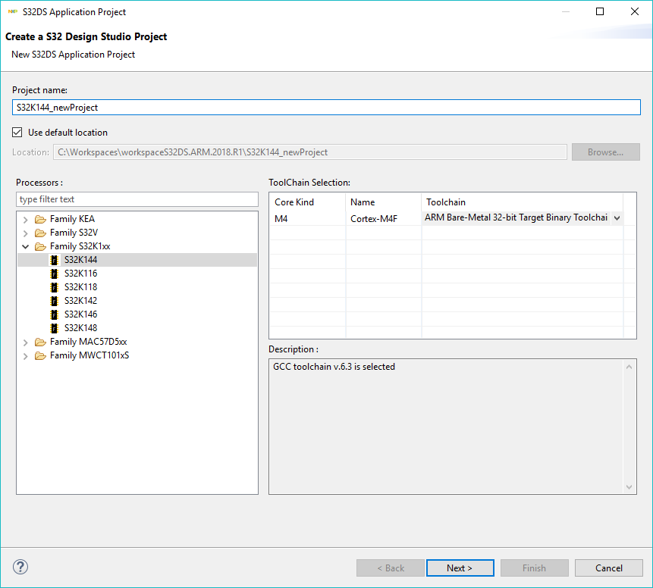The image size is (653, 588).
Task: Click the greyed-out Browse button
Action: 605,152
